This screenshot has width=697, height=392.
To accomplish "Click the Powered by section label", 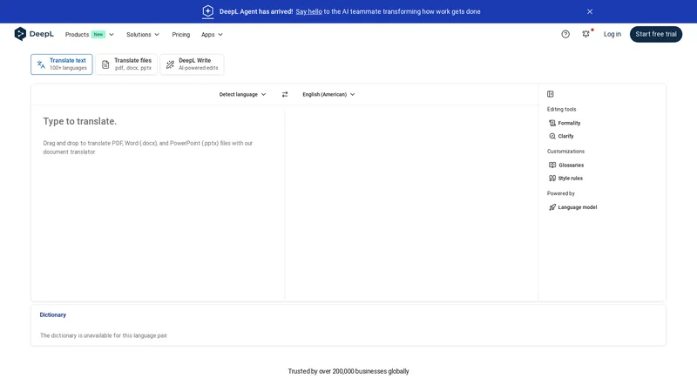I will (560, 193).
